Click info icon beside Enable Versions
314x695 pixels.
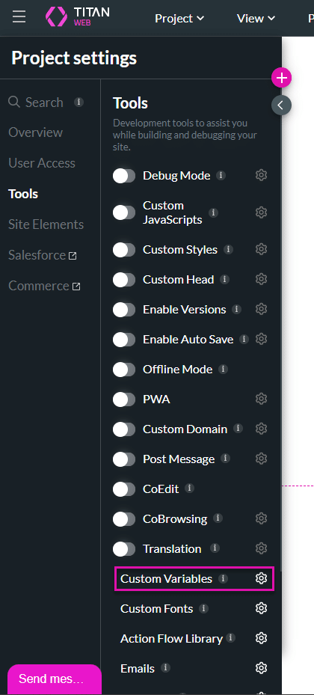click(236, 309)
